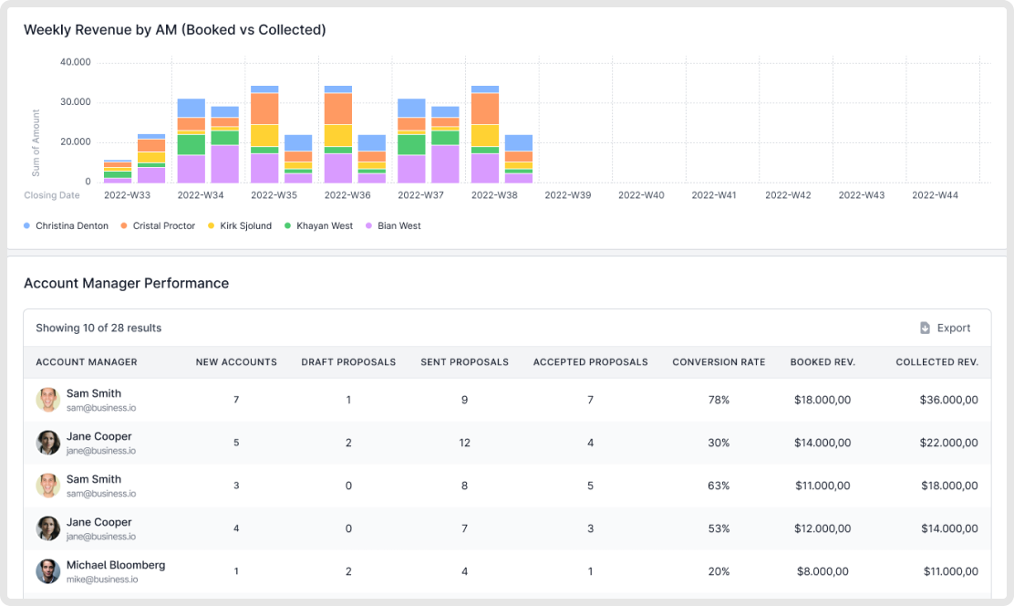Viewport: 1014px width, 606px height.
Task: Click the Export file icon
Action: click(x=925, y=329)
